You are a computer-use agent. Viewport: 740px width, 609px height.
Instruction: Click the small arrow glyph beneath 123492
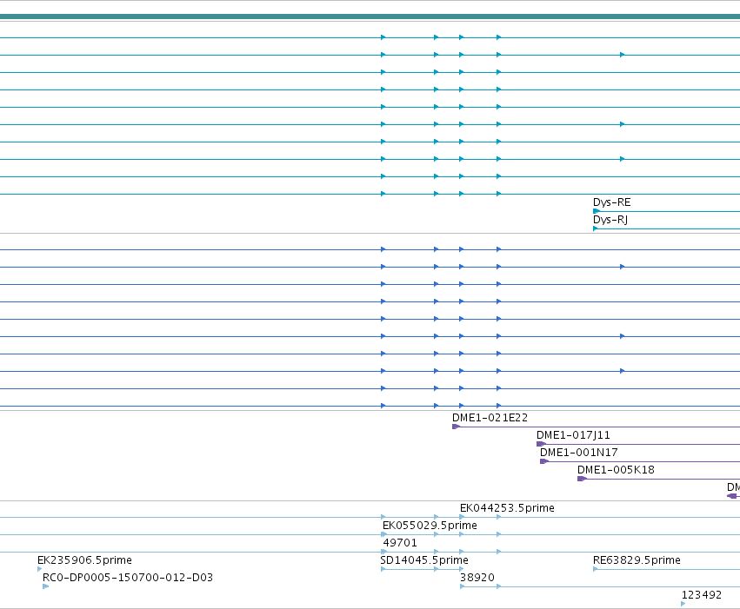tap(683, 604)
